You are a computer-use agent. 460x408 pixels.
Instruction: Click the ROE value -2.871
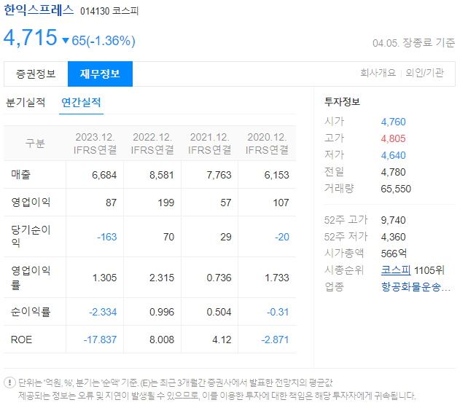[275, 340]
